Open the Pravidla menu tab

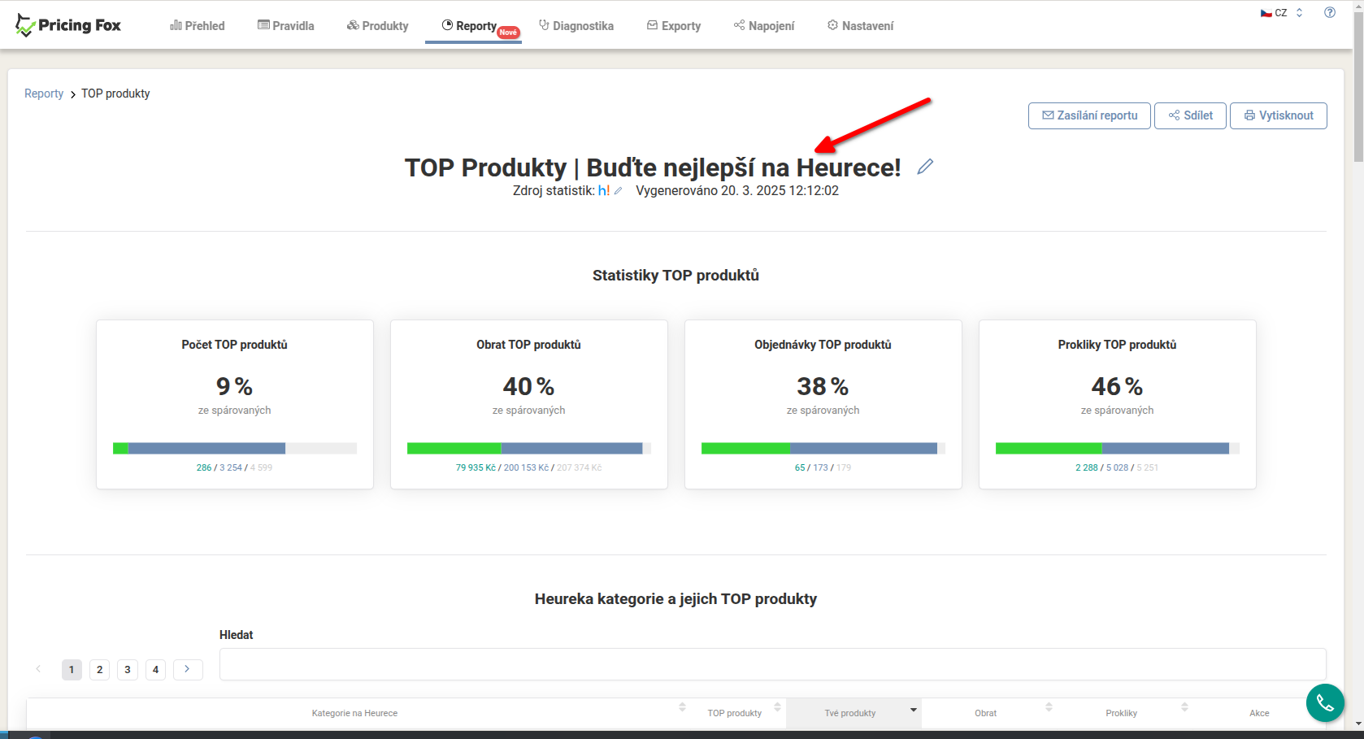coord(286,26)
